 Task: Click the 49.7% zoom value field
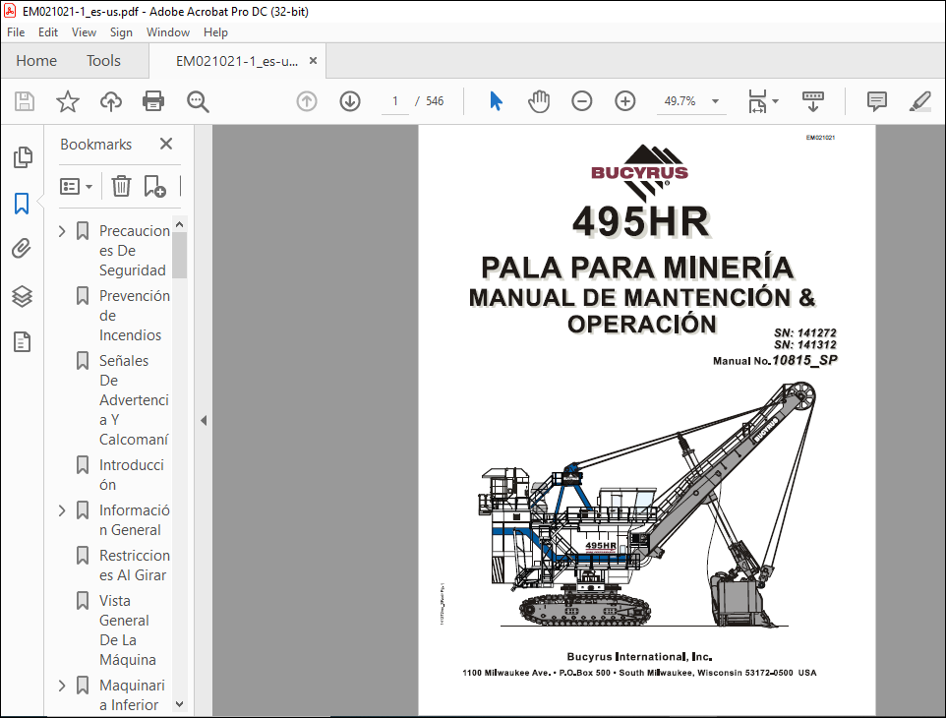pos(680,101)
